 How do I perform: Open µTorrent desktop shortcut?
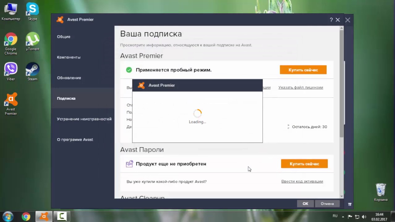32,42
